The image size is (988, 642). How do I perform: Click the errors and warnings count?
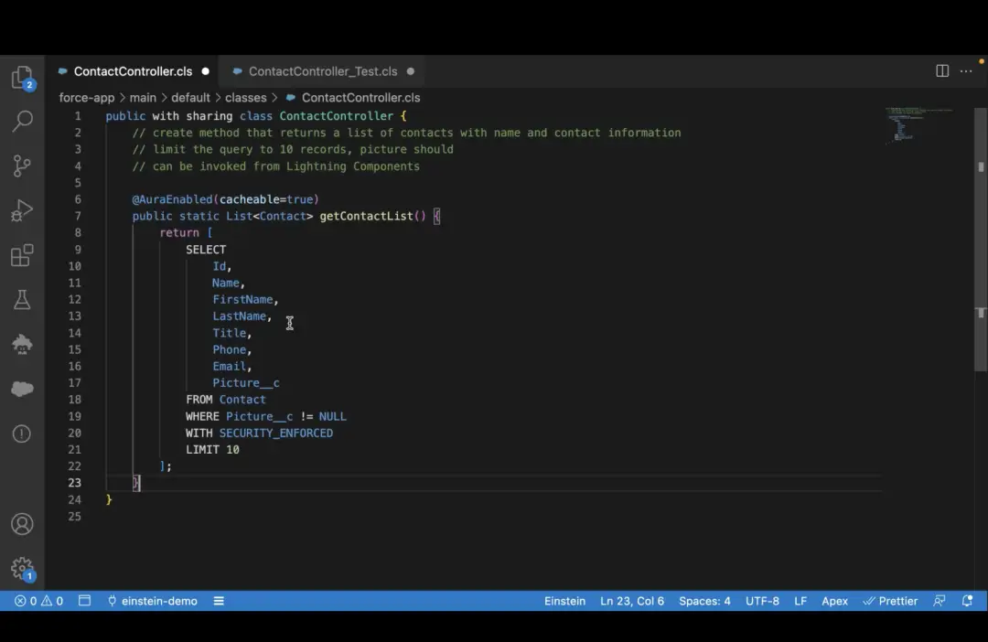pos(38,601)
